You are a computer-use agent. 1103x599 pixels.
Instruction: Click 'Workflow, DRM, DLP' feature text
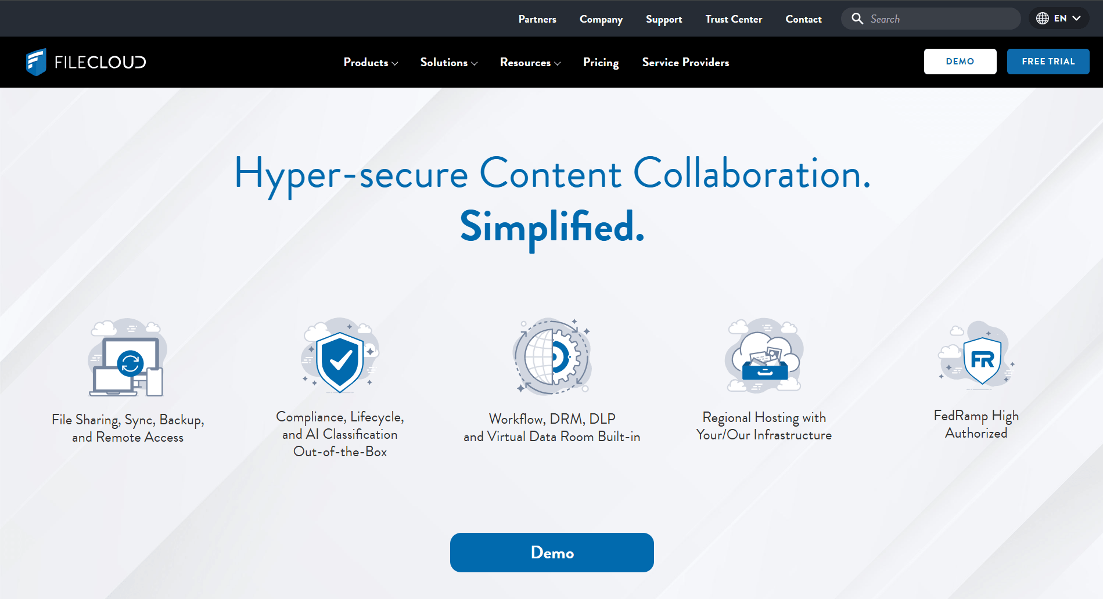(552, 419)
